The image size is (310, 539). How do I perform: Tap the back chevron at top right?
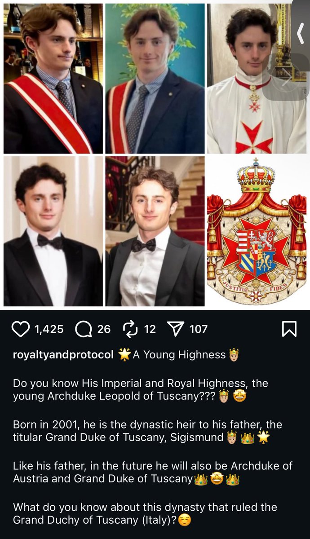tap(300, 35)
